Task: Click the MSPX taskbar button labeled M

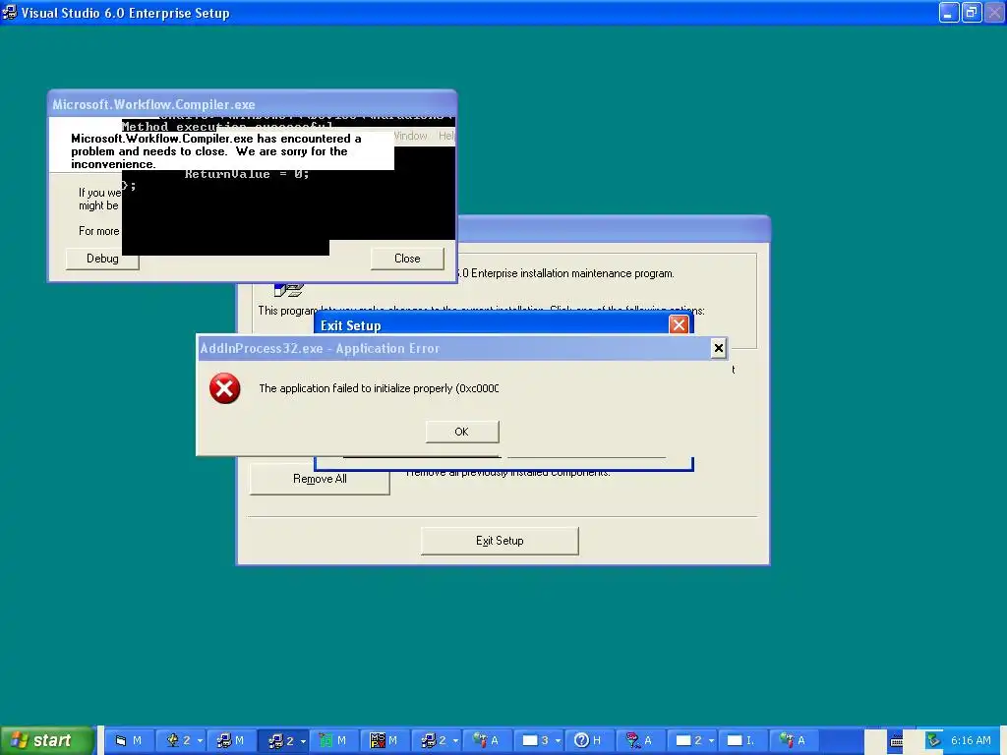Action: [x=385, y=740]
